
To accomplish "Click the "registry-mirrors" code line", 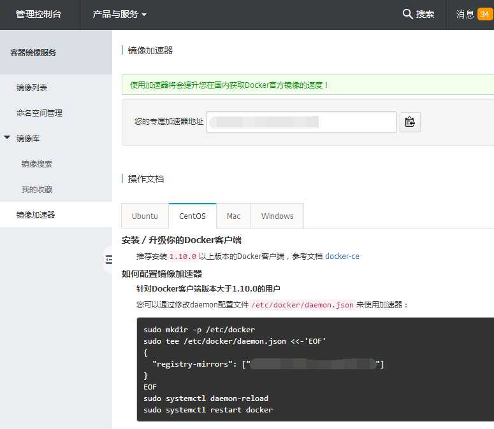I will pyautogui.click(x=268, y=364).
